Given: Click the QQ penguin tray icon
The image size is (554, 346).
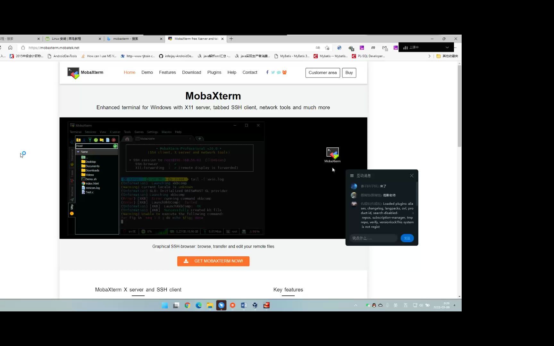Looking at the screenshot, I should pos(374,305).
